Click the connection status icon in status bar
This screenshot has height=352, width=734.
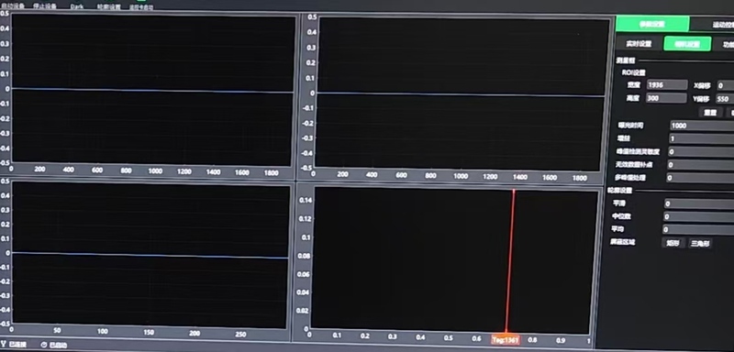coord(4,345)
